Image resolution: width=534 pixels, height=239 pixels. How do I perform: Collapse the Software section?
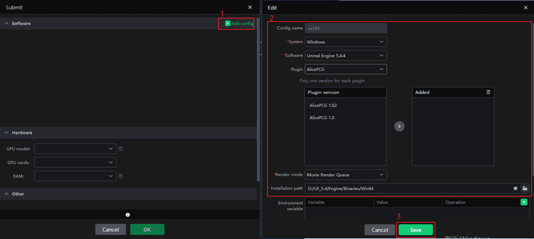point(6,23)
